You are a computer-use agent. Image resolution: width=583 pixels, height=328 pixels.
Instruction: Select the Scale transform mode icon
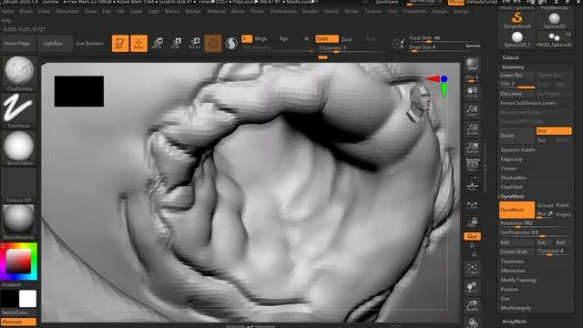pos(176,43)
